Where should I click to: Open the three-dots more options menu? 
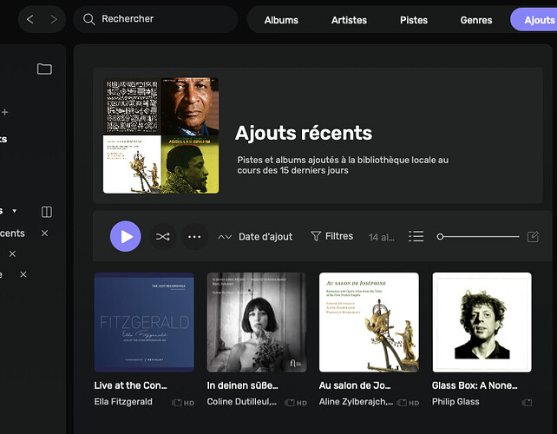194,237
